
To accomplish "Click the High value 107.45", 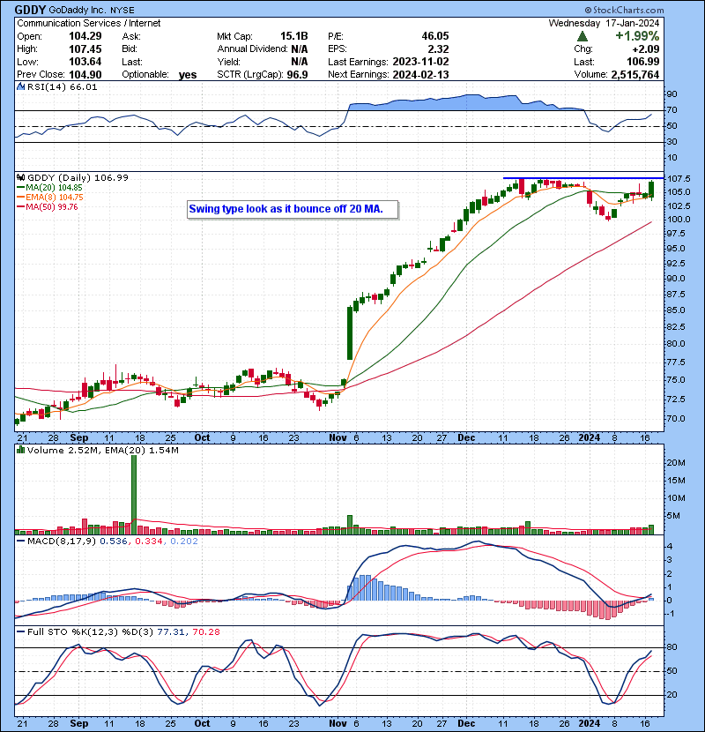I will [85, 49].
